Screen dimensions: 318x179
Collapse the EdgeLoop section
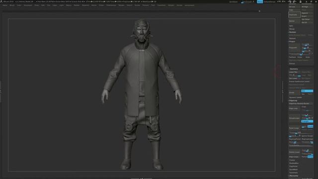tap(293, 100)
